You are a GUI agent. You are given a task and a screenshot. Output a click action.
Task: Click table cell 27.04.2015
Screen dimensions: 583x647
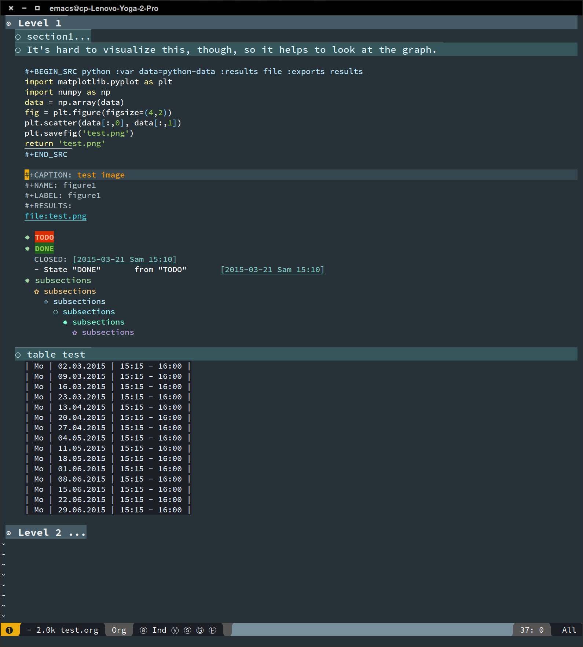(82, 428)
